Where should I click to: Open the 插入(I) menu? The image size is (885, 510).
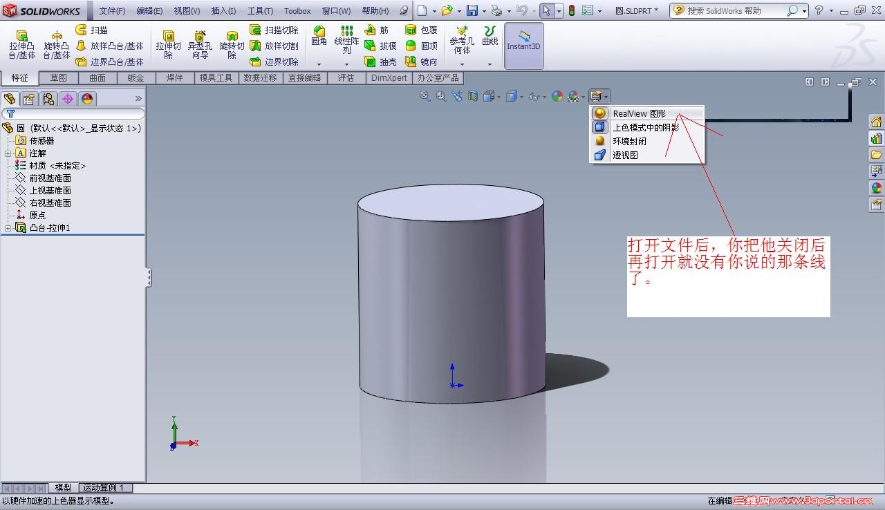223,11
